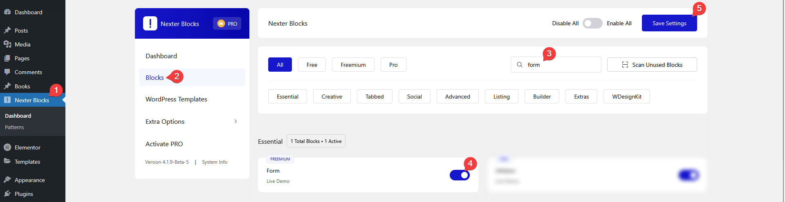Click the Save Settings button
Screen dimensions: 785x202
(x=669, y=23)
